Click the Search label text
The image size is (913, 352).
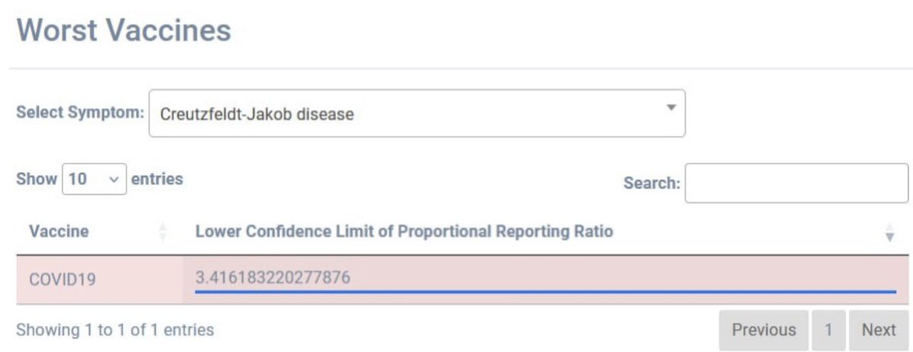[651, 183]
